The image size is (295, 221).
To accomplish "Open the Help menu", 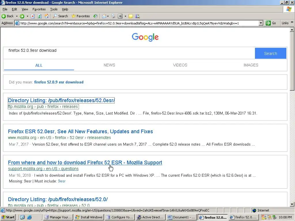I will [x=65, y=9].
